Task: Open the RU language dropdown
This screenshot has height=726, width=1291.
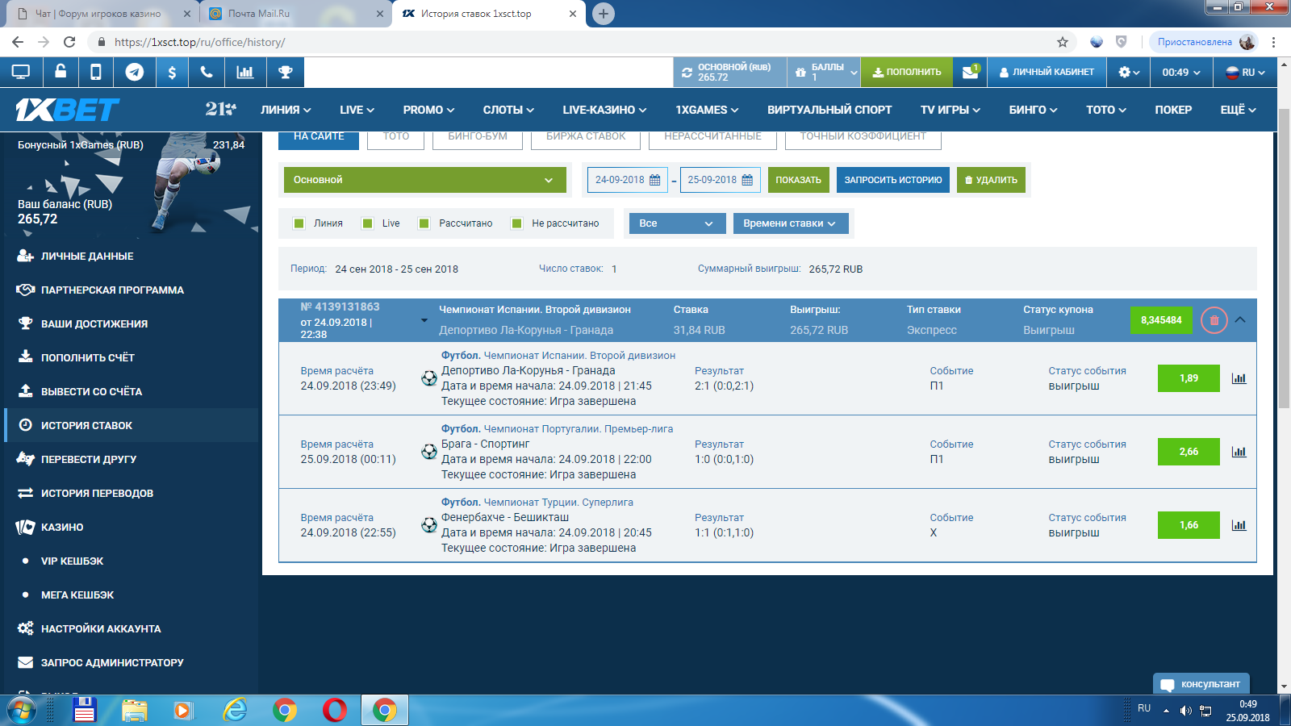Action: coord(1245,72)
